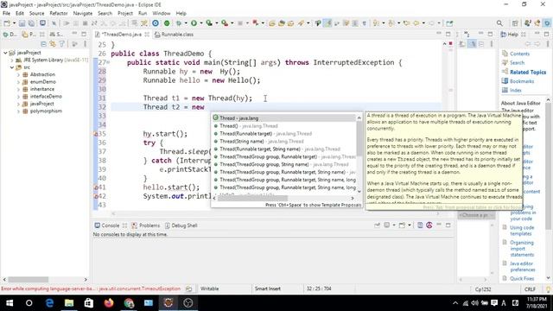The width and height of the screenshot is (553, 311).
Task: Minimize the Console panel icon
Action: coord(439,225)
